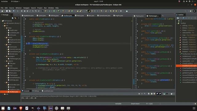The image size is (197, 111).
Task: Collapse the inputs package
Action: click(5, 37)
